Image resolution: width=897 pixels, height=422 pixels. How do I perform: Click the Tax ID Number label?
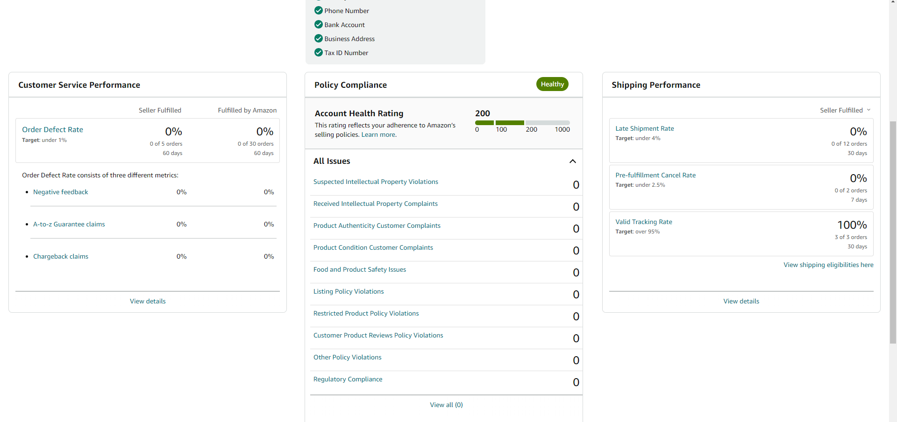pyautogui.click(x=346, y=53)
